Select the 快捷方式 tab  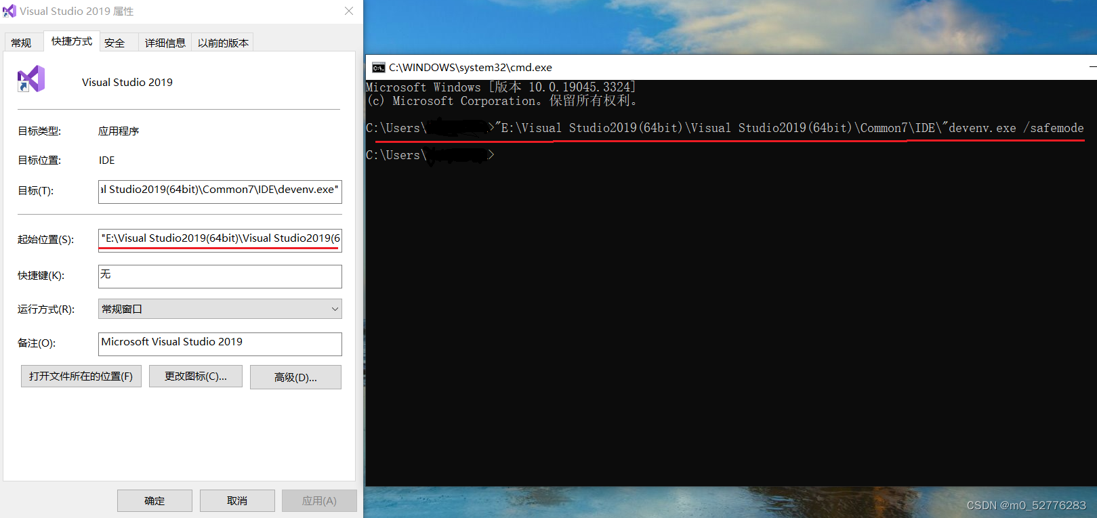coord(72,41)
